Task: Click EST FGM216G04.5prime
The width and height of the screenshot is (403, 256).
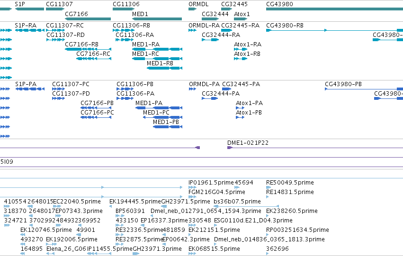Action: 217,192
